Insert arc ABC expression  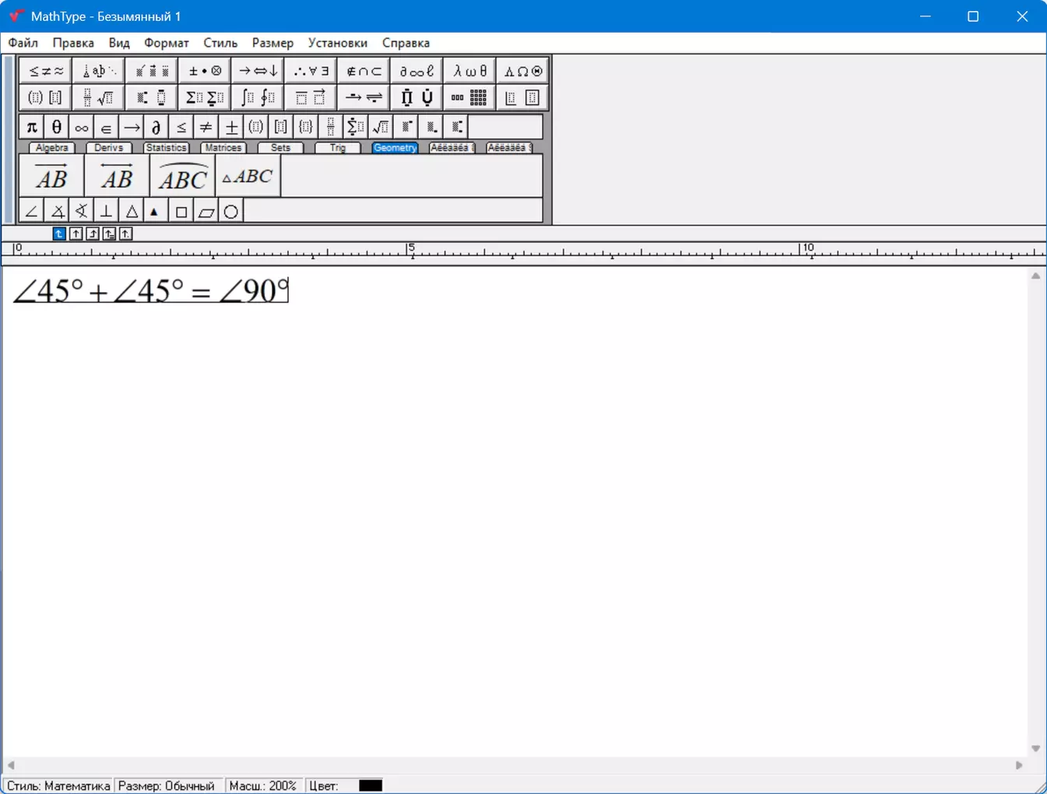[x=183, y=176]
